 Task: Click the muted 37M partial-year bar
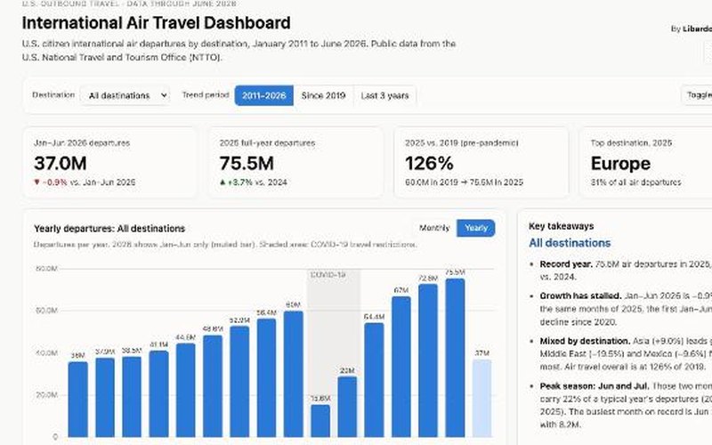(481, 398)
